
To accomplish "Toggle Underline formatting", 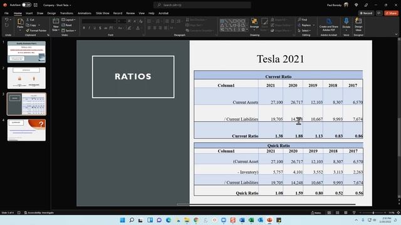I will 95,28.
